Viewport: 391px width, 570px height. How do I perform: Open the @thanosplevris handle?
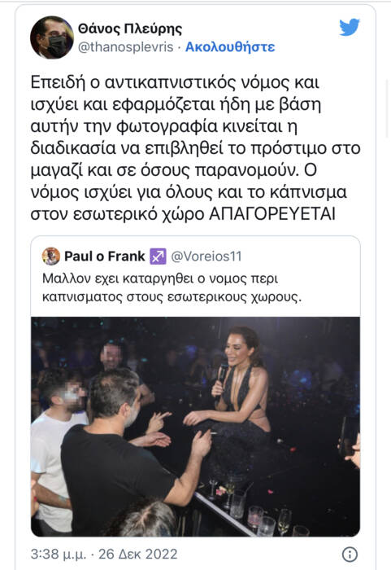(126, 47)
